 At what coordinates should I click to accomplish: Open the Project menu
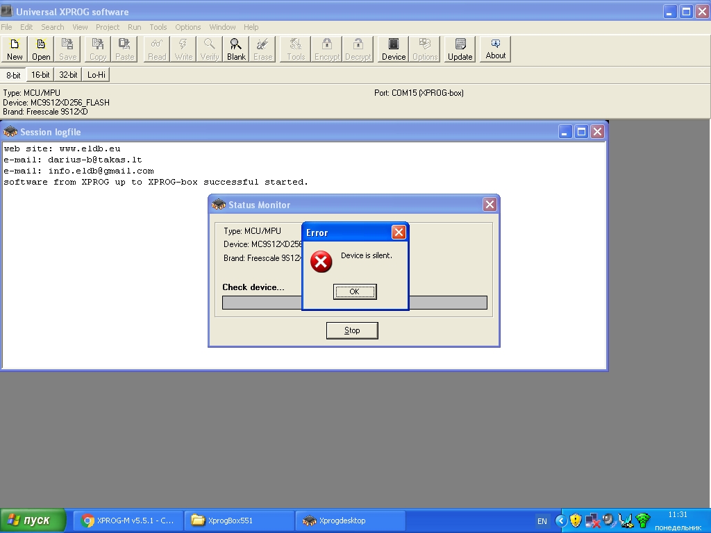pyautogui.click(x=108, y=27)
